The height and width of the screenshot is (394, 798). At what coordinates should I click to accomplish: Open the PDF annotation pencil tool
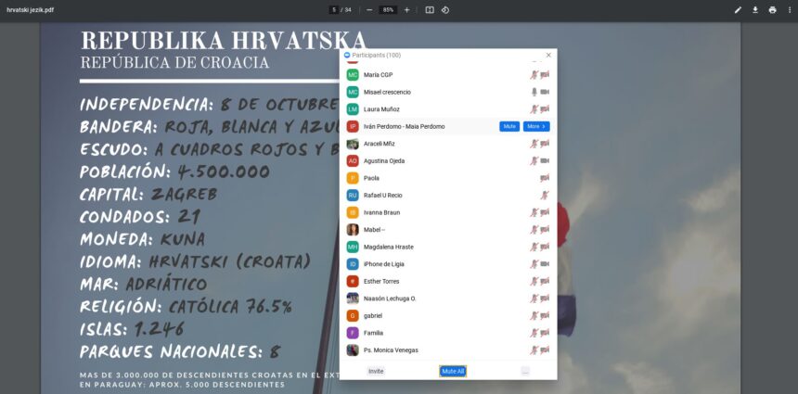coord(738,10)
